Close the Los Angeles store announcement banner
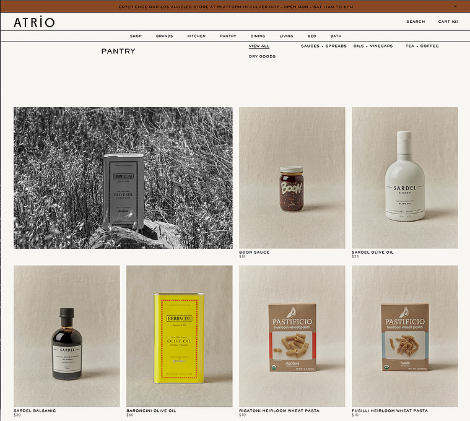The image size is (470, 421). (x=455, y=6)
